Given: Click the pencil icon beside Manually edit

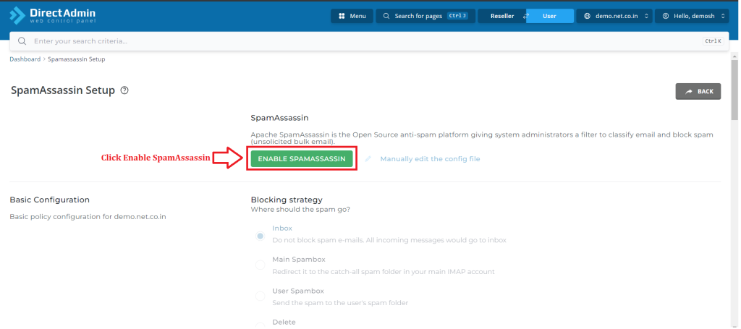Looking at the screenshot, I should click(368, 159).
